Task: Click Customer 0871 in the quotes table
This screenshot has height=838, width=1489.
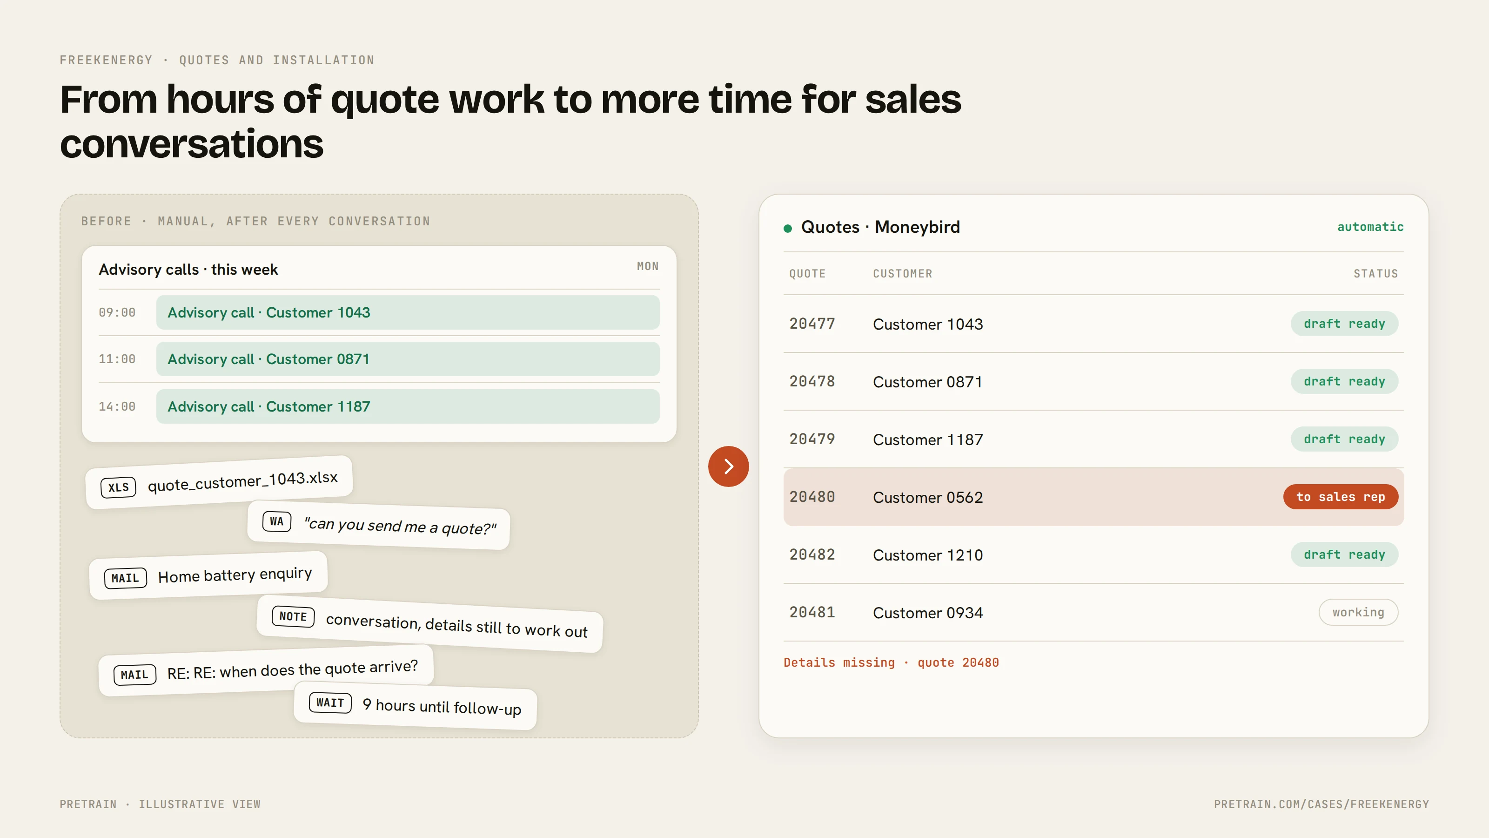Action: (928, 382)
